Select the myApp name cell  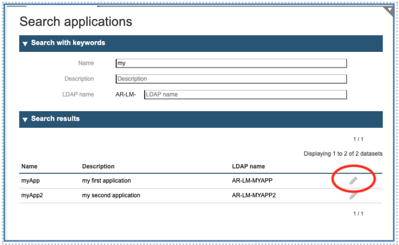[x=30, y=181]
